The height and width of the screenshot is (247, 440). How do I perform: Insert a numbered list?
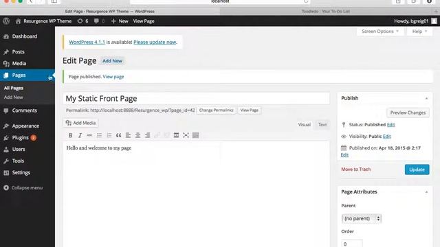(109, 136)
